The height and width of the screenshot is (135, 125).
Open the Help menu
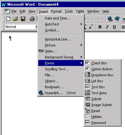[x=106, y=11]
